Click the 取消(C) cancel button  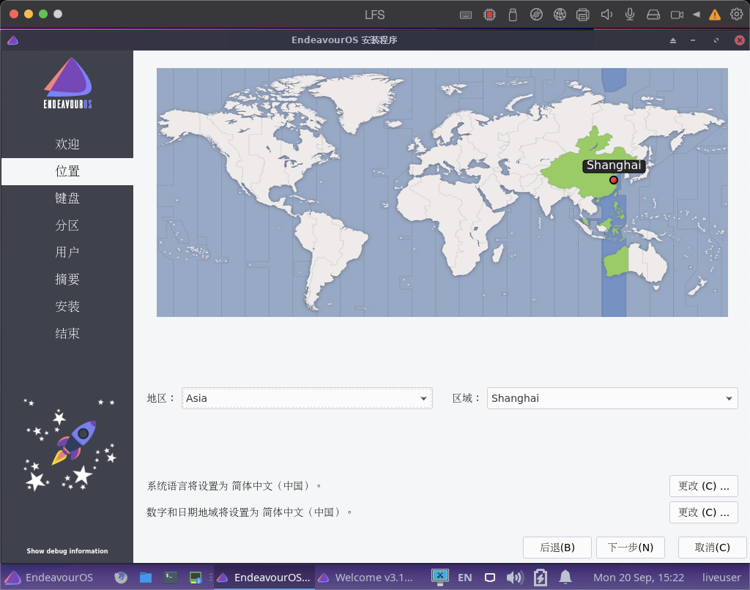[x=712, y=548]
